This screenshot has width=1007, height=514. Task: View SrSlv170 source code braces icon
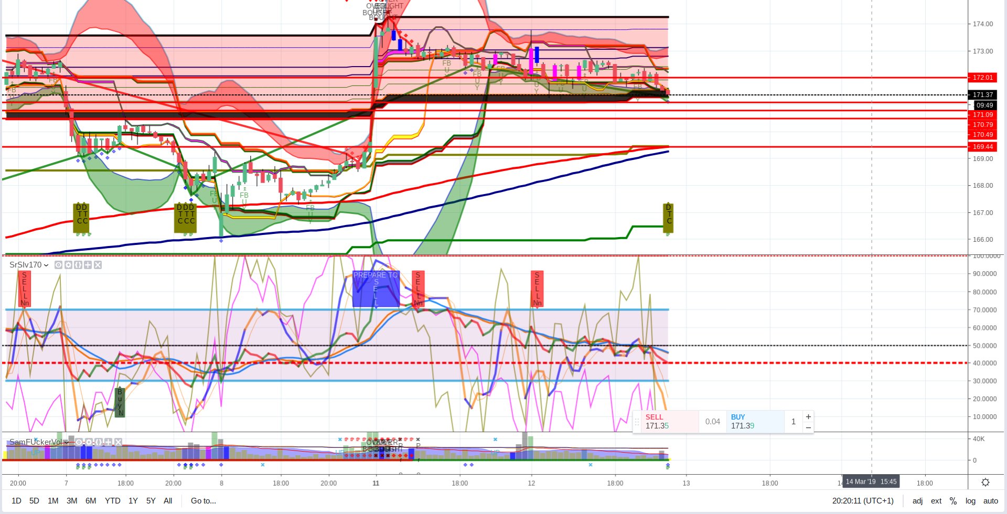(78, 265)
